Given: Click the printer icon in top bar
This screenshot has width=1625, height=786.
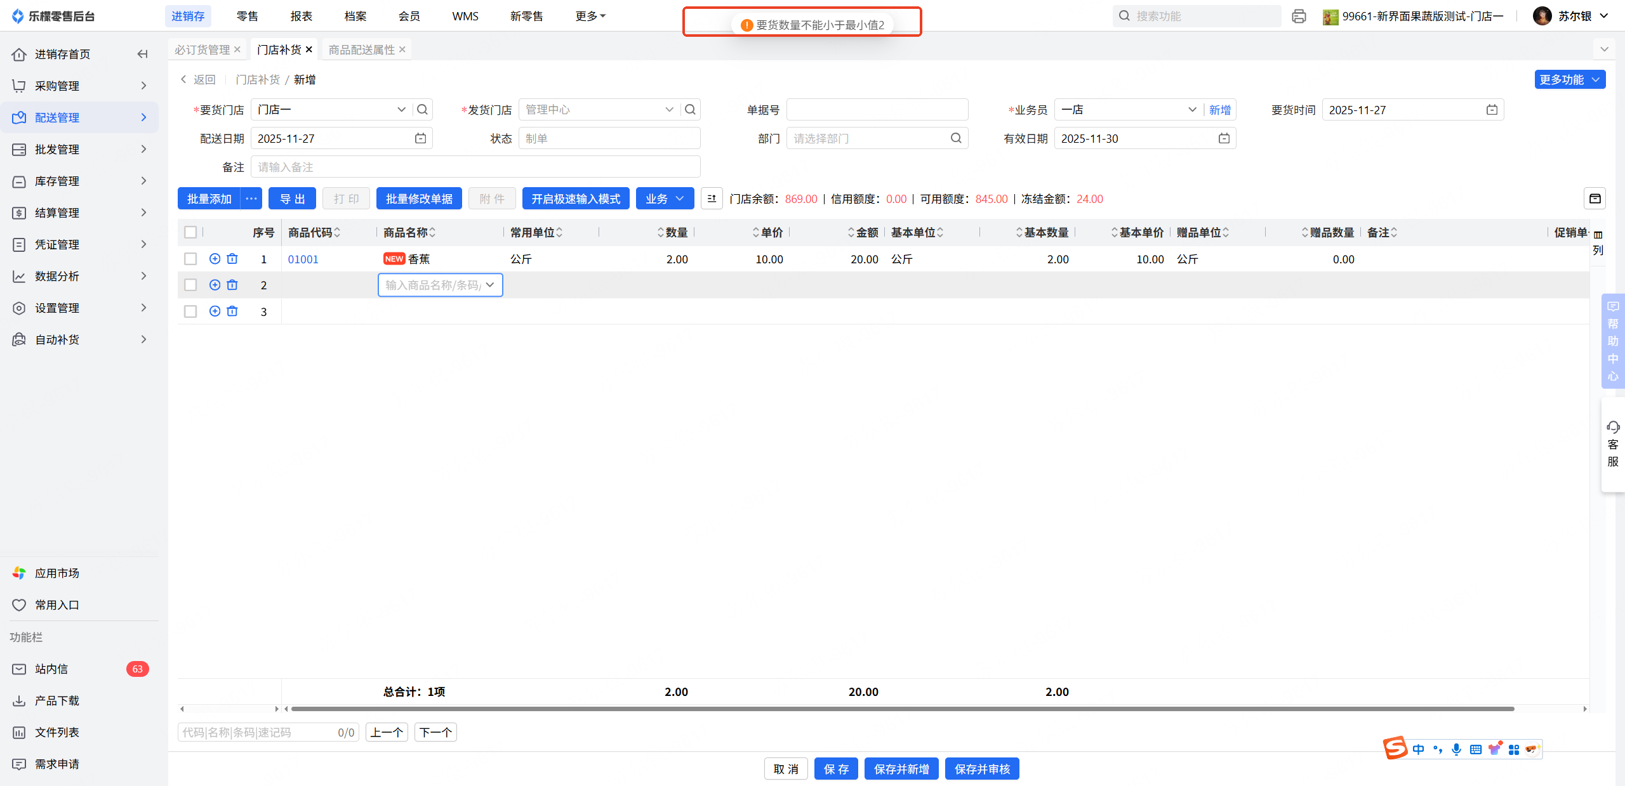Looking at the screenshot, I should point(1299,16).
